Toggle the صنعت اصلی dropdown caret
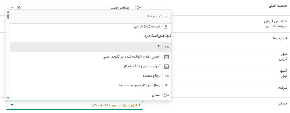Viewport: 290px width, 113px height. [x=12, y=7]
